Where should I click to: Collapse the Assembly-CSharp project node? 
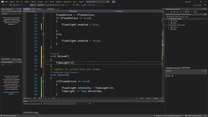pos(167,19)
